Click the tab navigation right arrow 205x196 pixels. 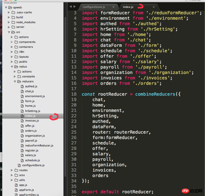point(75,6)
